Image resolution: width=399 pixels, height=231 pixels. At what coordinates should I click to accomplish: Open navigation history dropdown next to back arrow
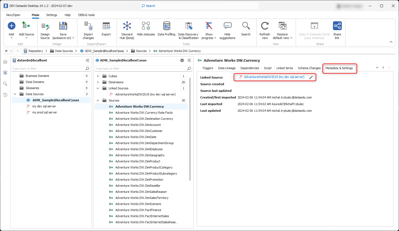[11, 51]
